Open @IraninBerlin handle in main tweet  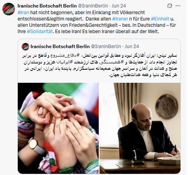point(93,6)
